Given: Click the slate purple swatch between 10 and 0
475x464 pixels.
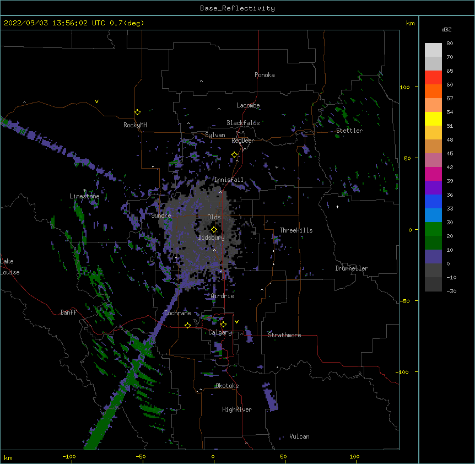Looking at the screenshot, I should coord(433,257).
